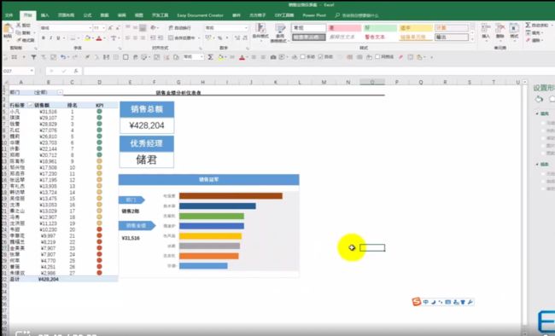Click the Filter funnel in quick toolbar
The height and width of the screenshot is (336, 555).
pos(33,57)
